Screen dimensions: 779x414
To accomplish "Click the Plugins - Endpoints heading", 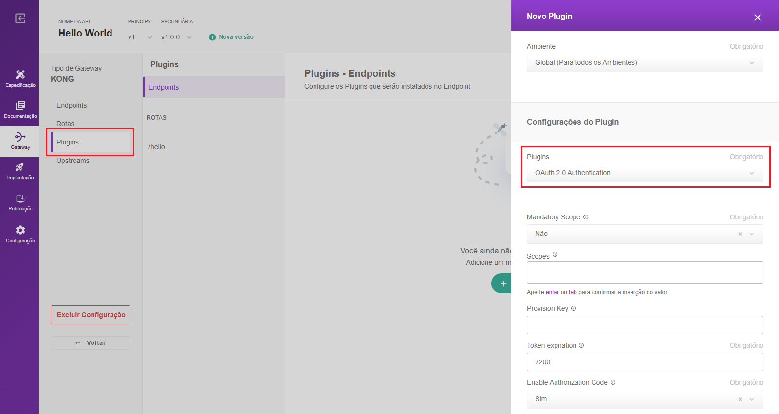I will click(350, 73).
